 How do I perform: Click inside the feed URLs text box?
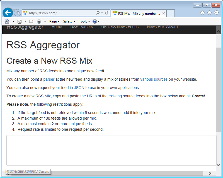tap(111, 150)
